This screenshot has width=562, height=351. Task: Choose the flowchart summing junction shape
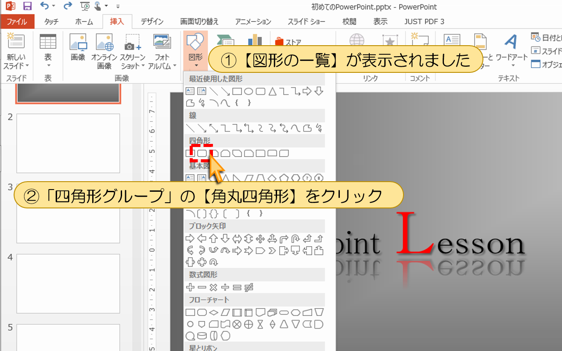coord(237,324)
